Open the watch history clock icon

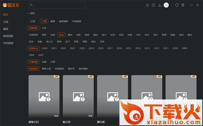pos(154,5)
